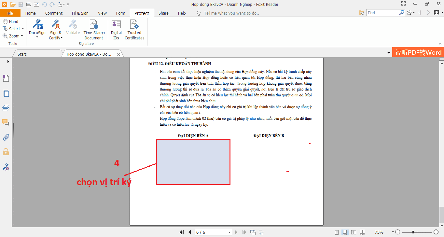Switch to the Home ribbon tab

(31, 13)
